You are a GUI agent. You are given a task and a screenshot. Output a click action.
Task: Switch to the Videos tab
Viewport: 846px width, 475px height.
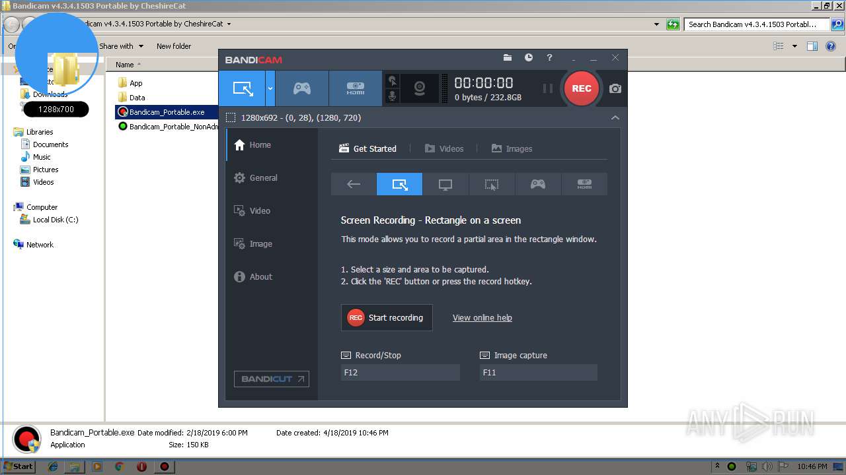point(444,148)
